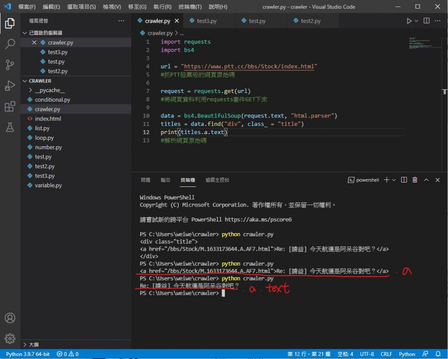Image resolution: width=448 pixels, height=359 pixels.
Task: Open the Source Control view
Action: [10, 65]
